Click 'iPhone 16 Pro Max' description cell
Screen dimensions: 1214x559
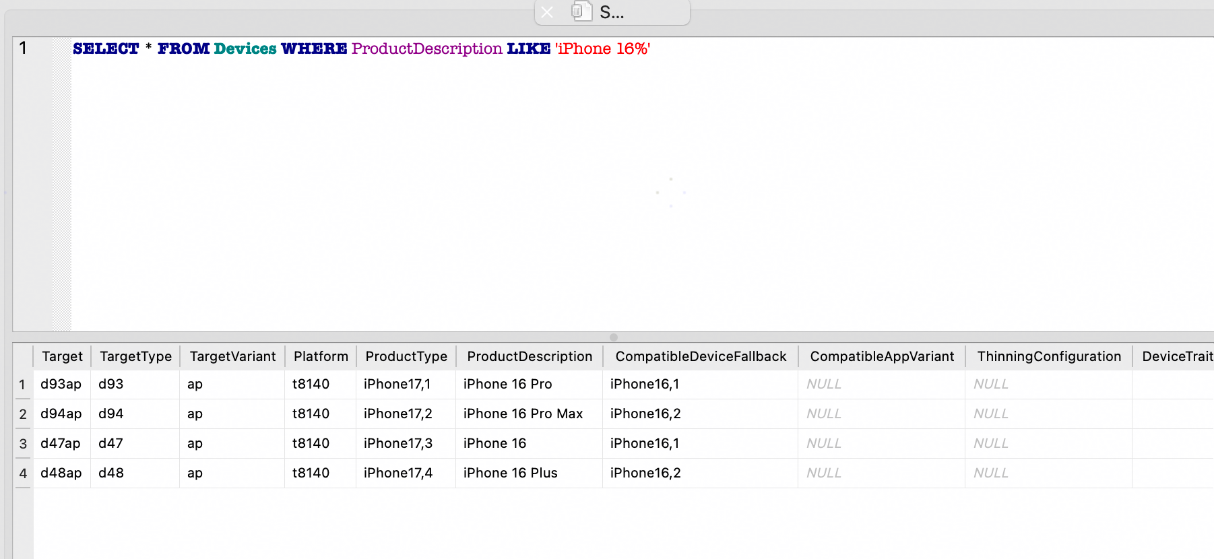pyautogui.click(x=530, y=414)
